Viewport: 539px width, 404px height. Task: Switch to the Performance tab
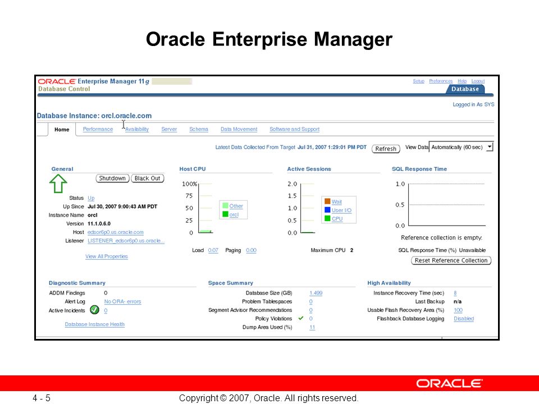[98, 129]
